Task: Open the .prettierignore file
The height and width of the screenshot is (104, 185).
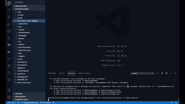Action: 29,71
